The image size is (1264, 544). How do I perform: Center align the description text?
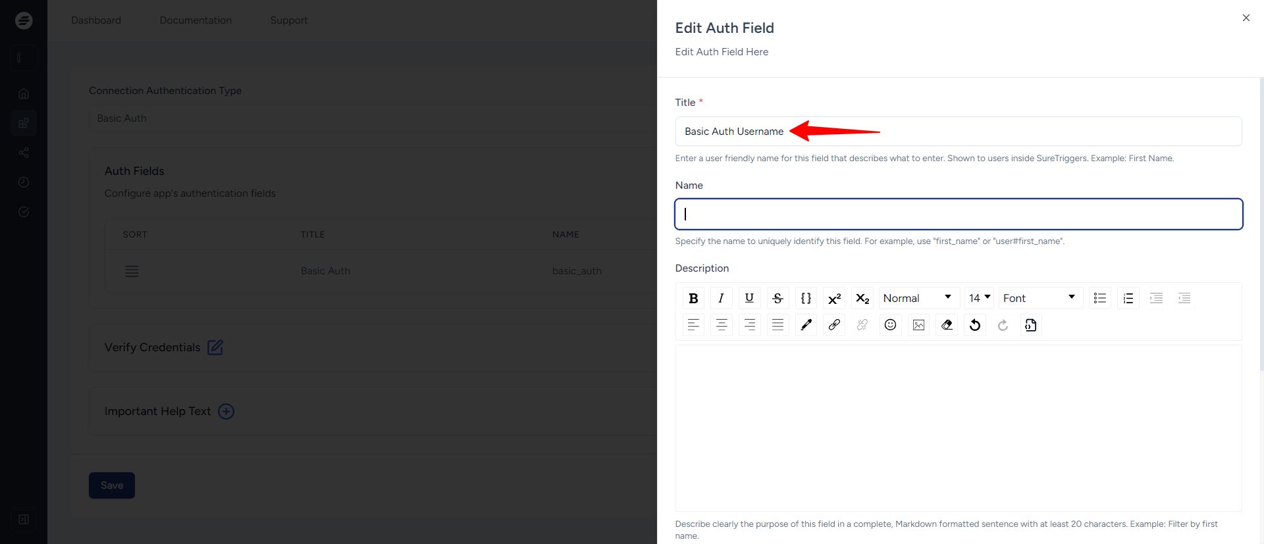[x=722, y=325]
